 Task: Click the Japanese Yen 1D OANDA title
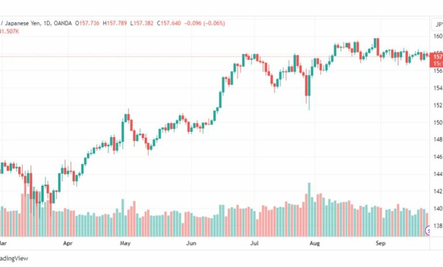click(x=36, y=23)
